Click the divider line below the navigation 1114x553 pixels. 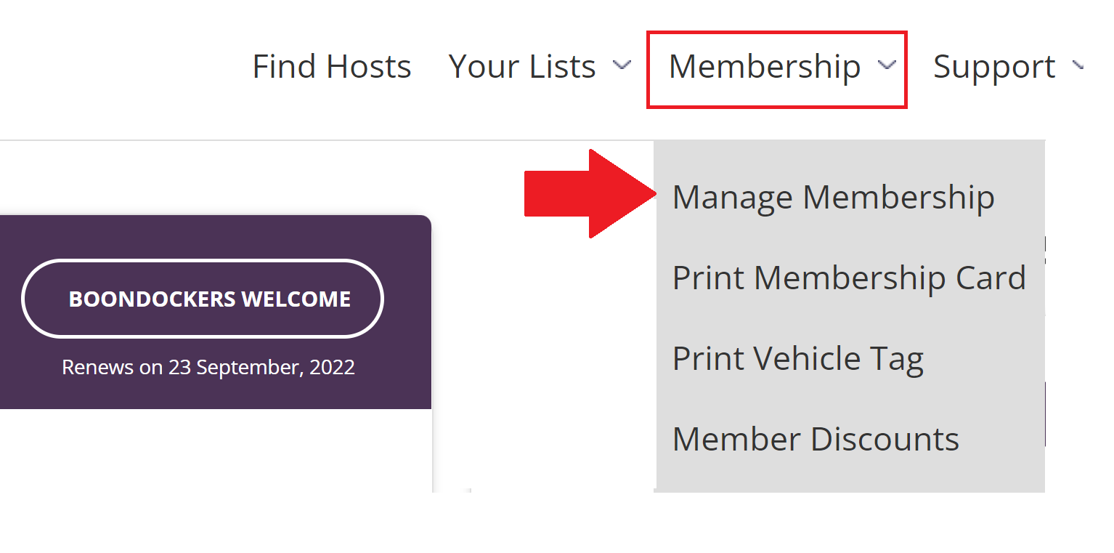click(327, 140)
